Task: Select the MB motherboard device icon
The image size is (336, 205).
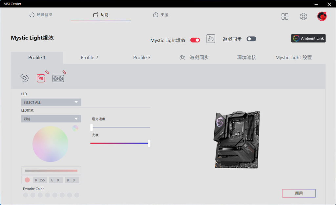Action: (x=41, y=78)
